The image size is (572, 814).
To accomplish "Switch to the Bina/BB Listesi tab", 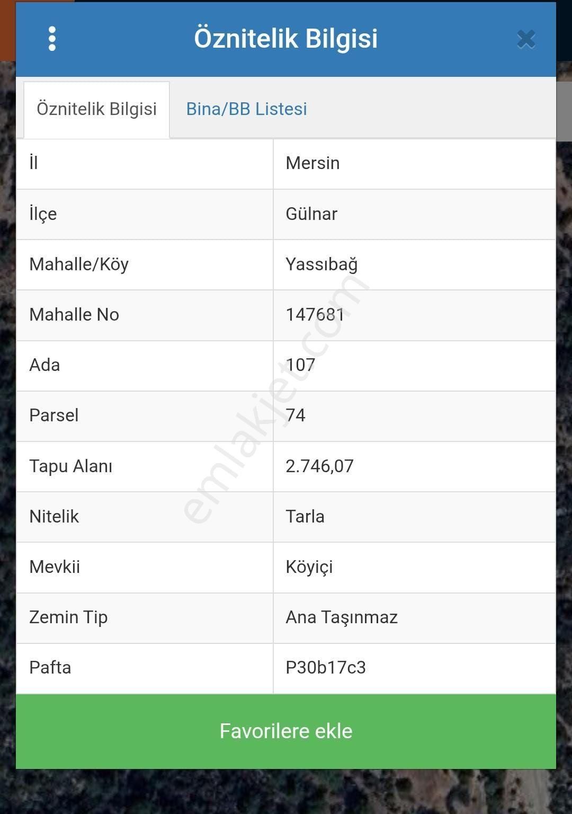I will [246, 109].
